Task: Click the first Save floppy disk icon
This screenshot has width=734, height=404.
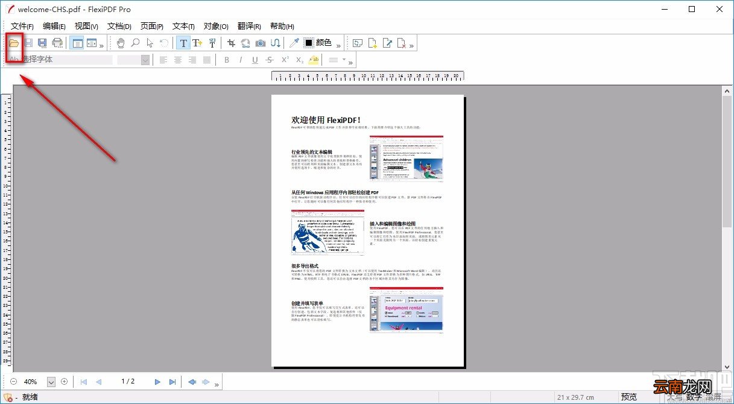Action: click(x=28, y=43)
